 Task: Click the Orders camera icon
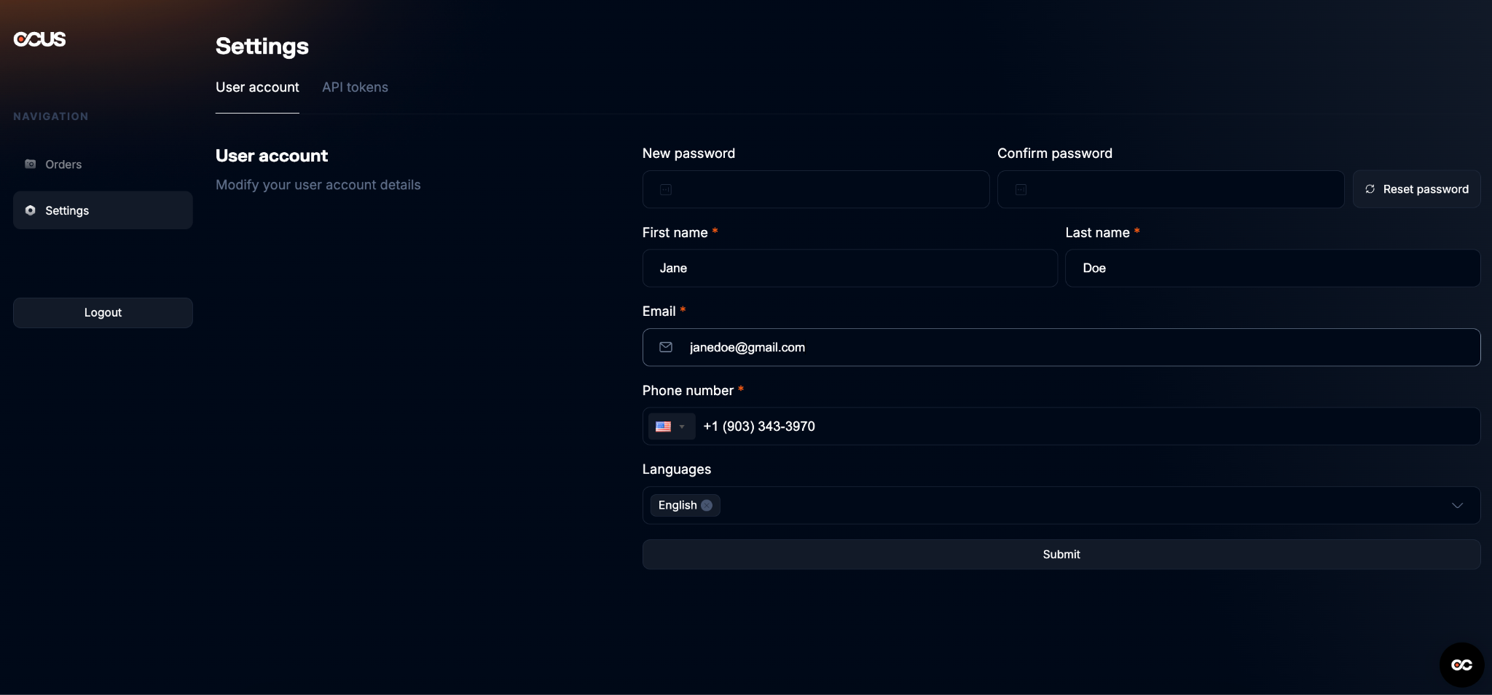click(31, 164)
